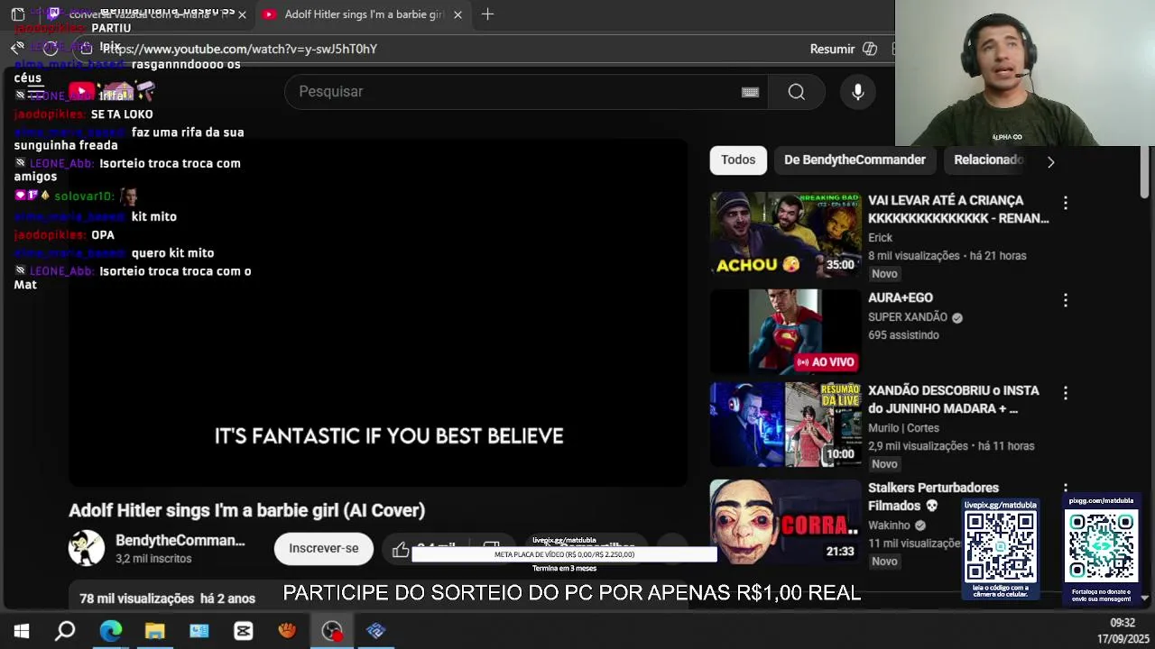Open video title 'VAI LEVAR ATÉ A CRIANÇA'

(x=958, y=209)
